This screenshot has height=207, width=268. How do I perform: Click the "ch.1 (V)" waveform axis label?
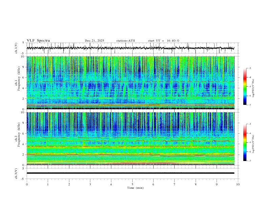coord(16,48)
